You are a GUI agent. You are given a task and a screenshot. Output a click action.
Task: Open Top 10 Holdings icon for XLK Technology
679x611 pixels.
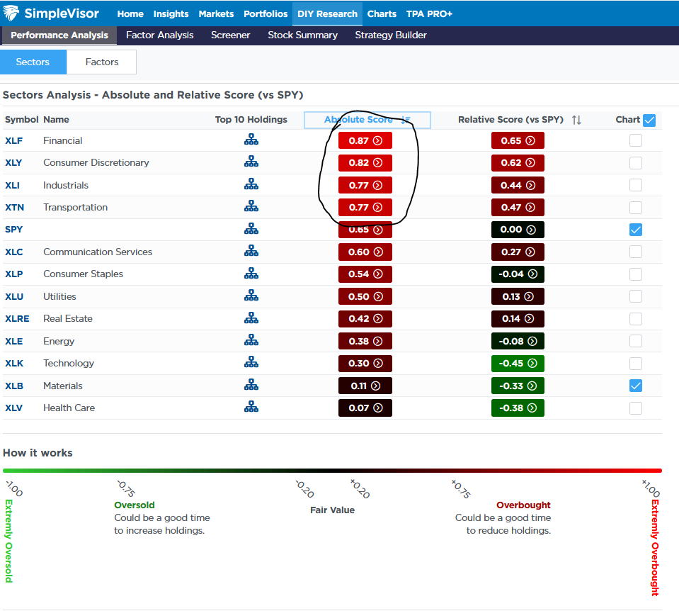pyautogui.click(x=251, y=363)
